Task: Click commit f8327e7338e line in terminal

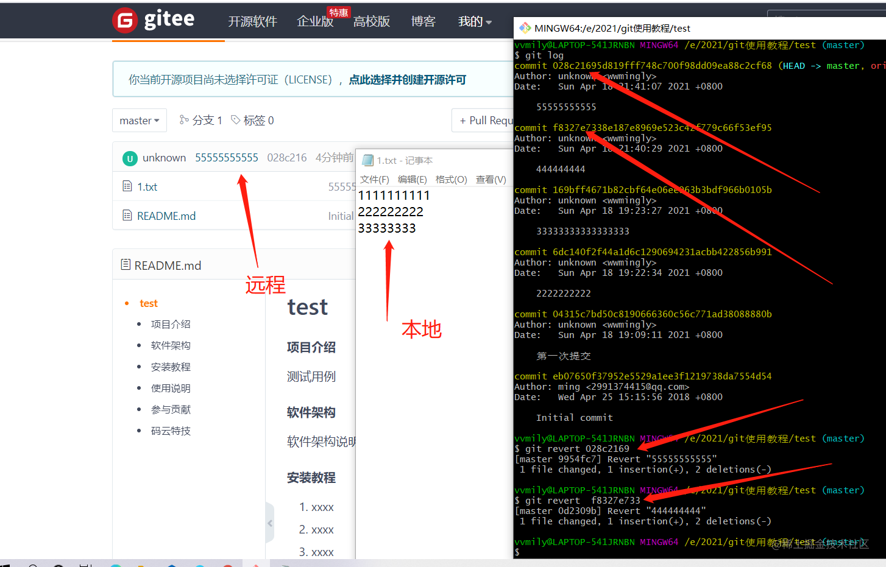Action: 643,128
